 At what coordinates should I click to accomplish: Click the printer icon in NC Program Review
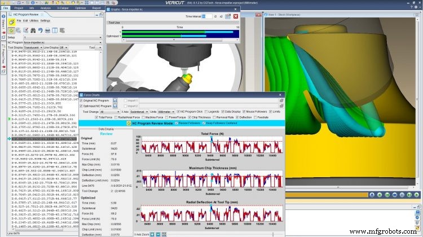coord(47,30)
